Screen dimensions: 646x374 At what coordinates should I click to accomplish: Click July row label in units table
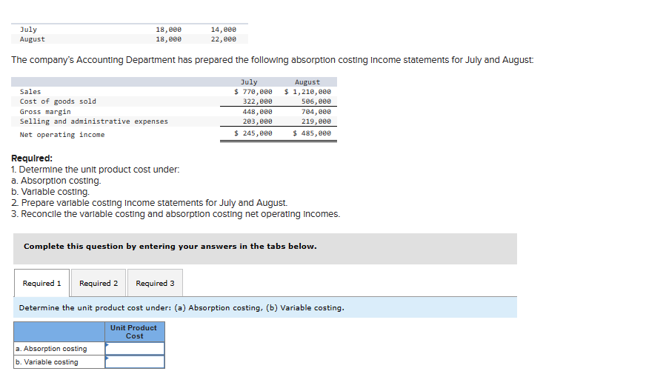[28, 29]
